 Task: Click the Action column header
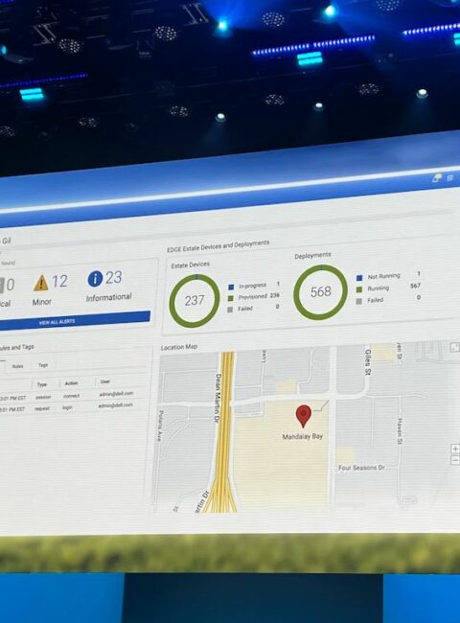click(x=71, y=383)
